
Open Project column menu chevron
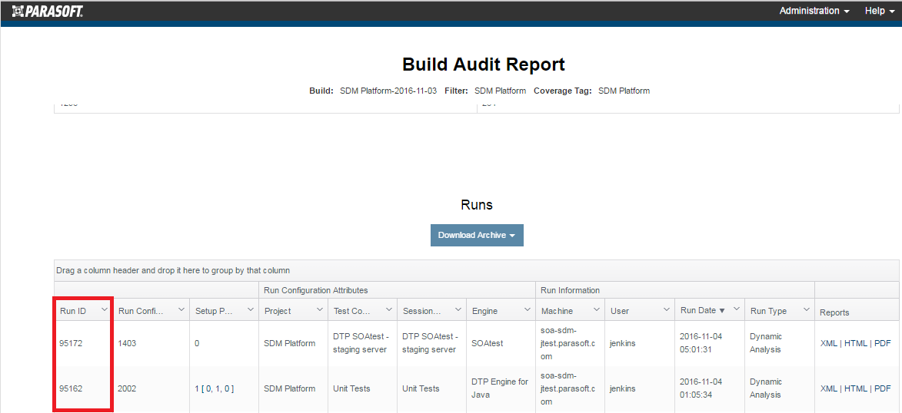click(320, 309)
